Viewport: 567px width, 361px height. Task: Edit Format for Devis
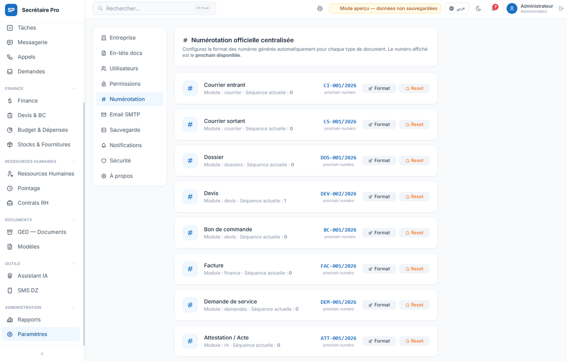[379, 197]
